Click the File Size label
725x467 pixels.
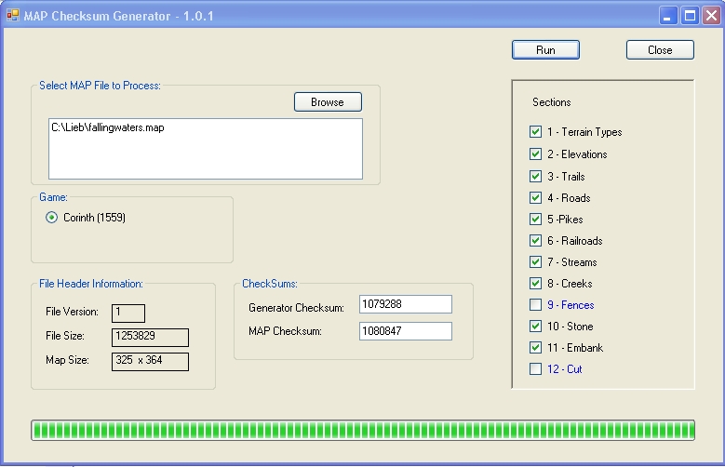pos(65,336)
